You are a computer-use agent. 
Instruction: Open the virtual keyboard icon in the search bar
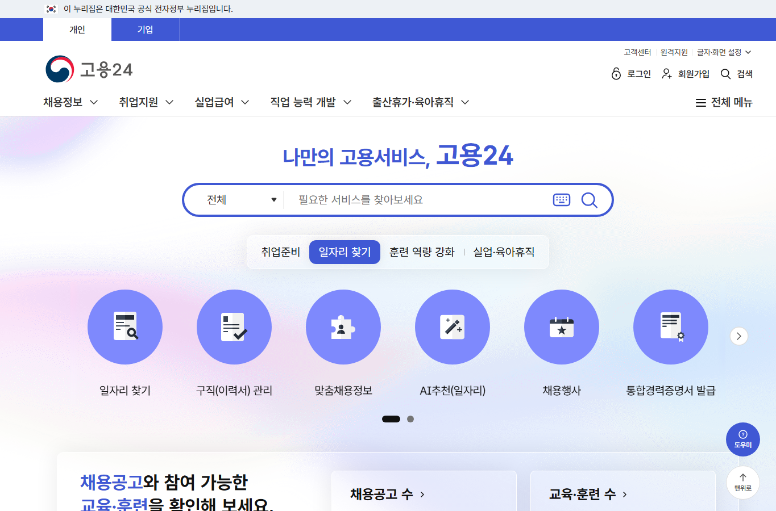562,200
